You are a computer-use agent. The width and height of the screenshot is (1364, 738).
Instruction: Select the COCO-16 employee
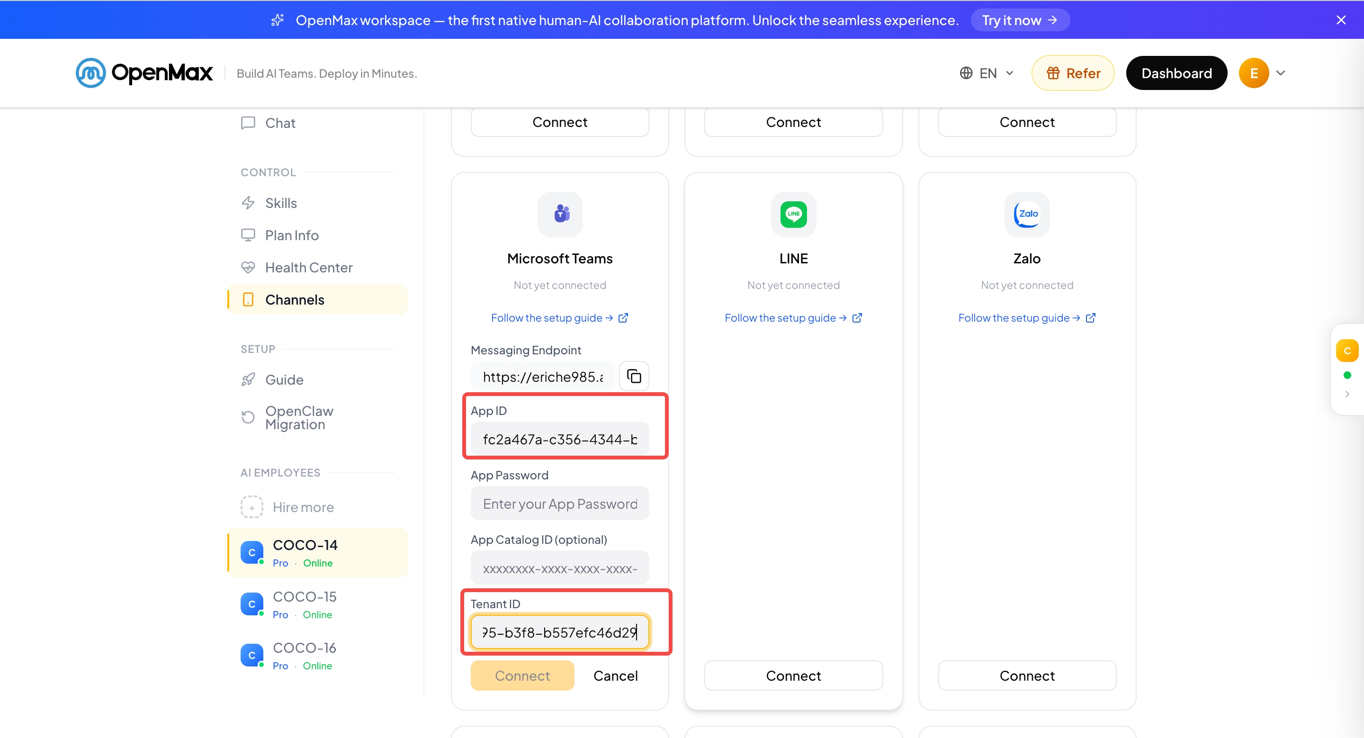[318, 656]
